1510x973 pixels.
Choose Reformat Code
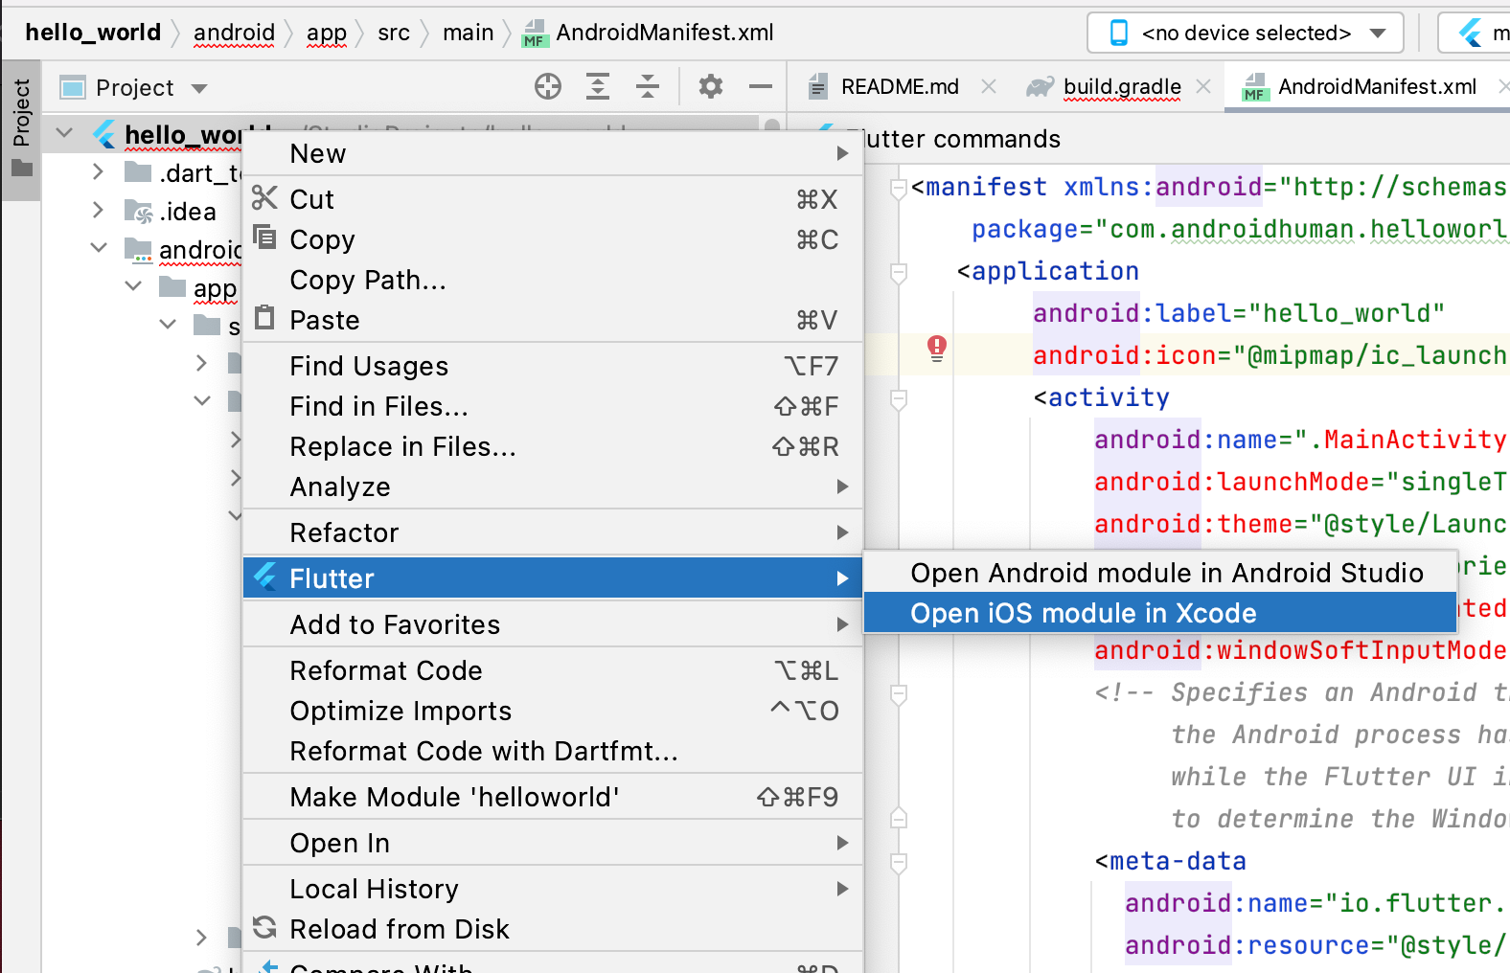553,670
